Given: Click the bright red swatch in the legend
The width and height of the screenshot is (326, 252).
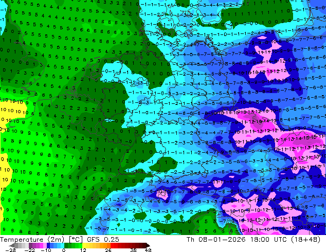Looking at the screenshot, I should (112, 245).
